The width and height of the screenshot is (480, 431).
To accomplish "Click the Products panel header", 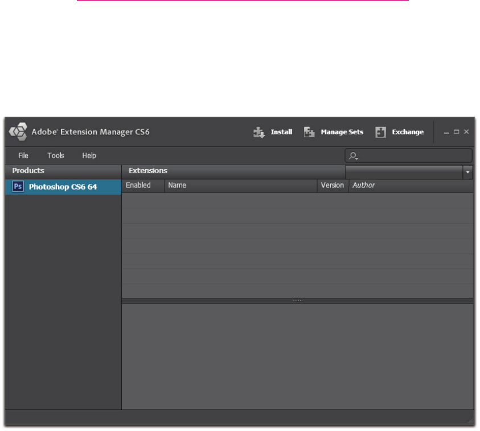I will (63, 171).
